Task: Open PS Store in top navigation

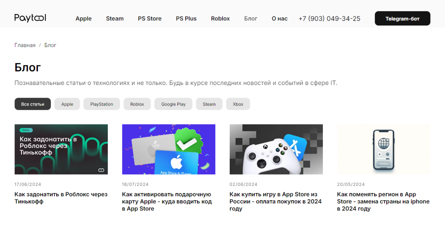Action: point(150,19)
